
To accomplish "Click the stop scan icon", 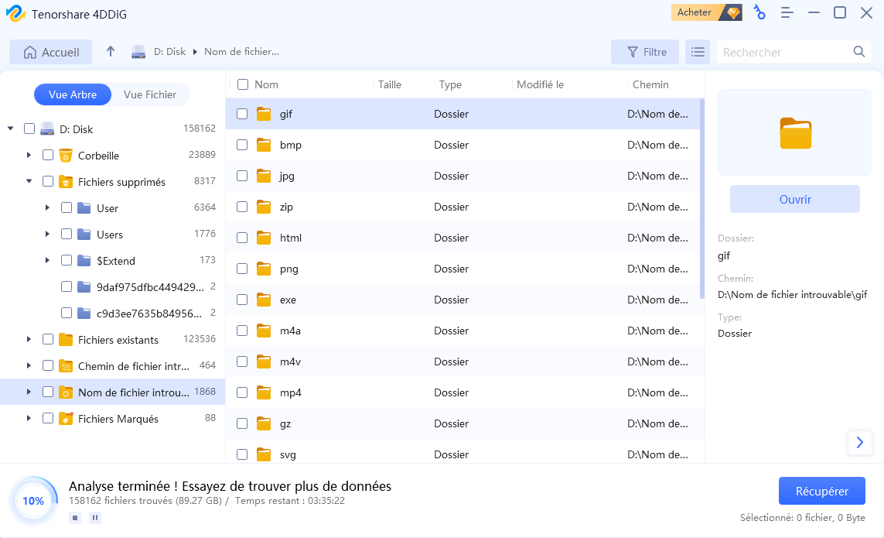I will pos(75,518).
